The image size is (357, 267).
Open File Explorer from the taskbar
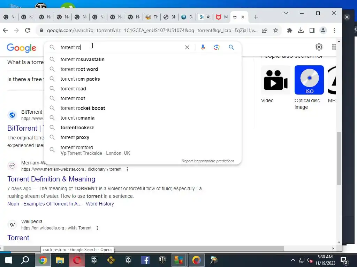pos(60,260)
